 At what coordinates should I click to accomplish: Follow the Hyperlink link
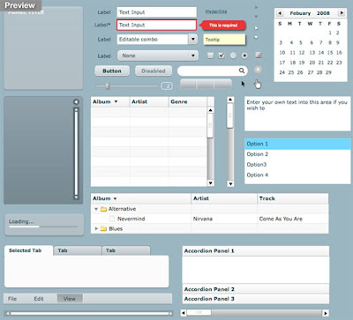pyautogui.click(x=216, y=11)
